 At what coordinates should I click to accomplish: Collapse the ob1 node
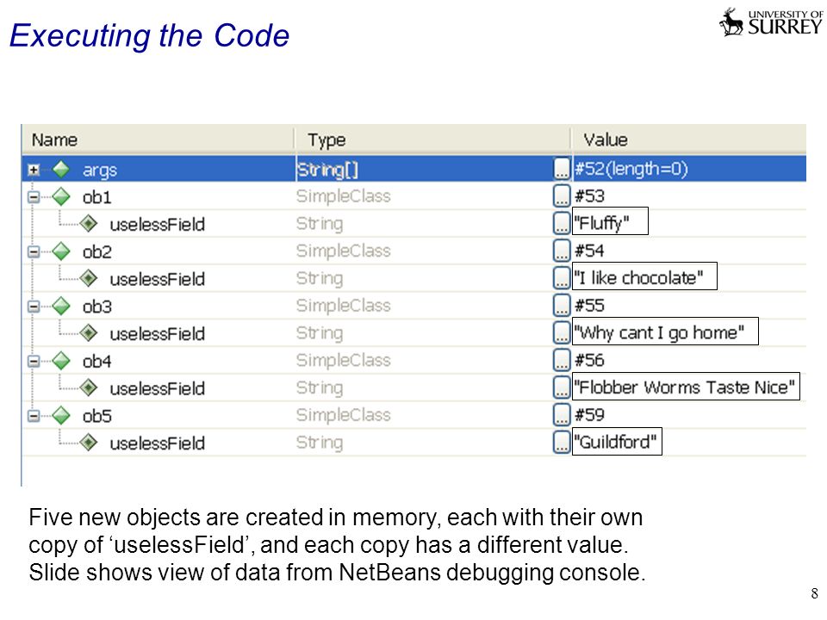click(x=34, y=197)
